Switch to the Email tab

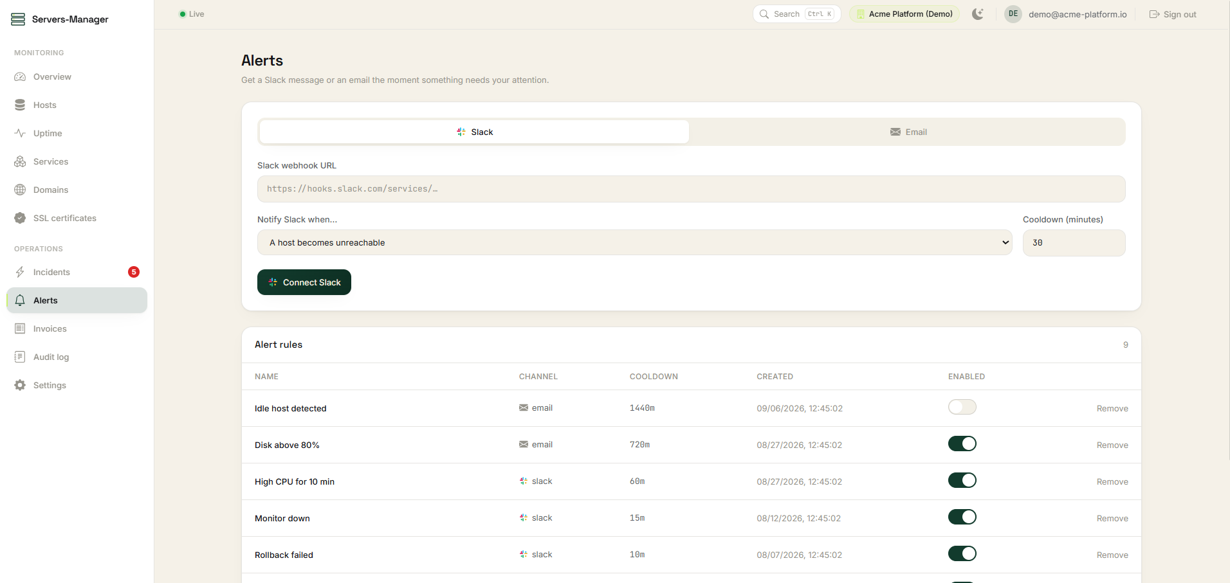(908, 132)
